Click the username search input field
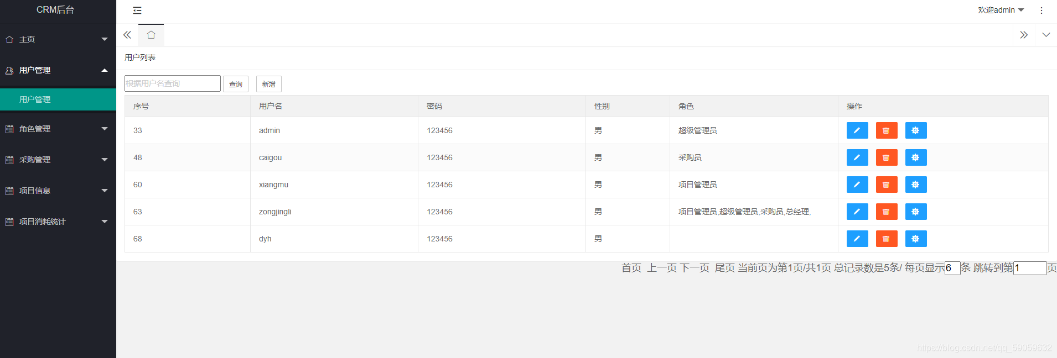Screen dimensions: 1057x358 point(172,83)
